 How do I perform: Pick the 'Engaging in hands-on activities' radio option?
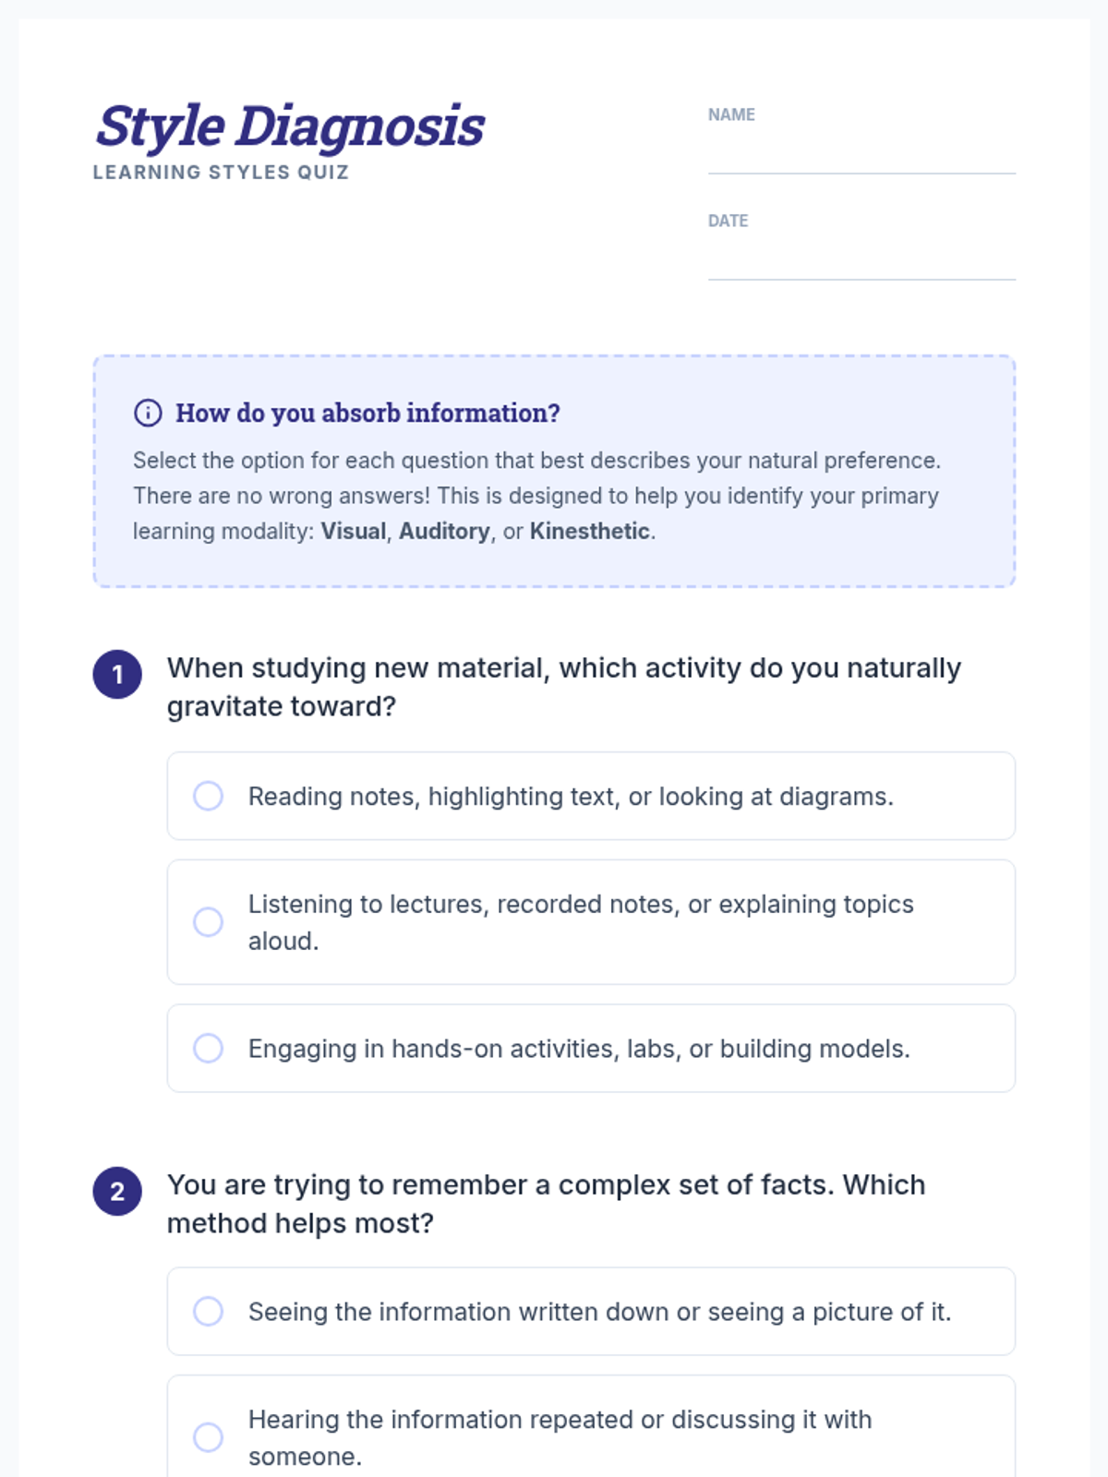click(208, 1048)
